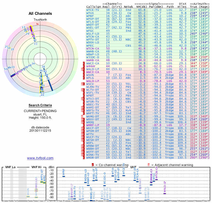Click the 'Netwk' column header

coord(129,7)
